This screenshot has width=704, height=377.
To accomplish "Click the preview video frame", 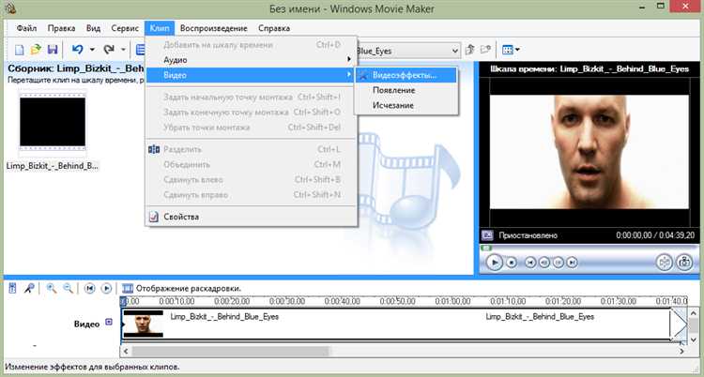I will [589, 152].
